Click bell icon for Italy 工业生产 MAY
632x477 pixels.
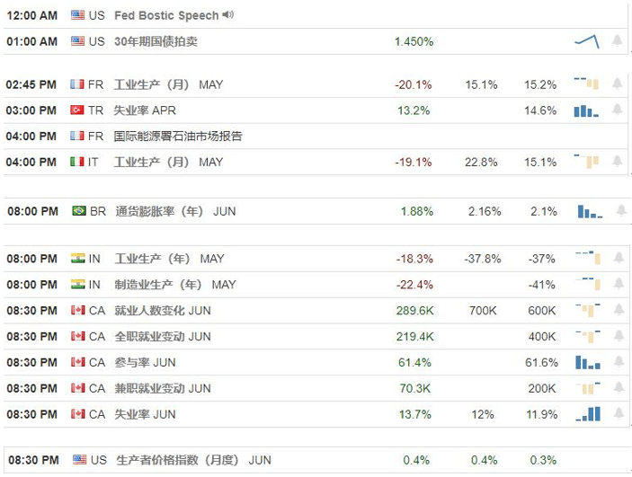point(617,161)
